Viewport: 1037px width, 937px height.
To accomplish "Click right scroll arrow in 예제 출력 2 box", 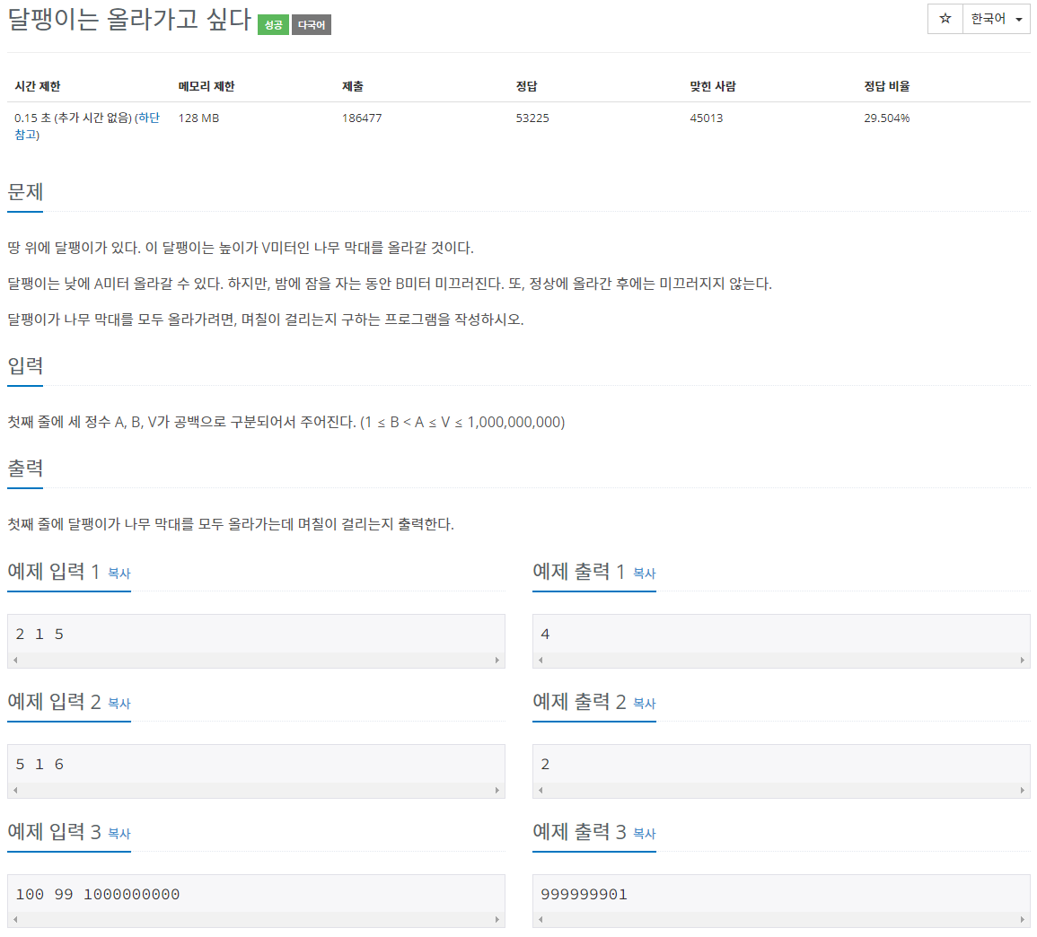I will (x=1023, y=790).
